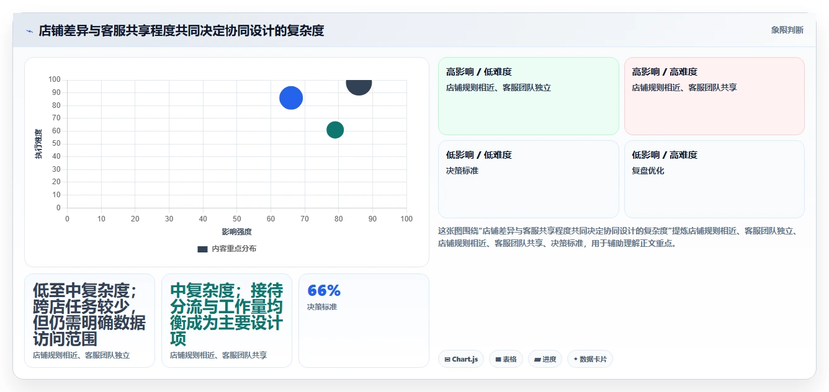This screenshot has height=392, width=829.
Task: Click the green 中复杂度 headline card text
Action: (x=226, y=314)
